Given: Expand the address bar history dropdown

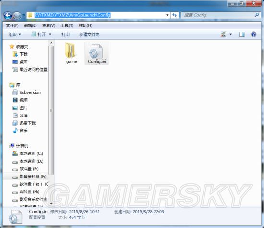Looking at the screenshot, I should [x=168, y=15].
